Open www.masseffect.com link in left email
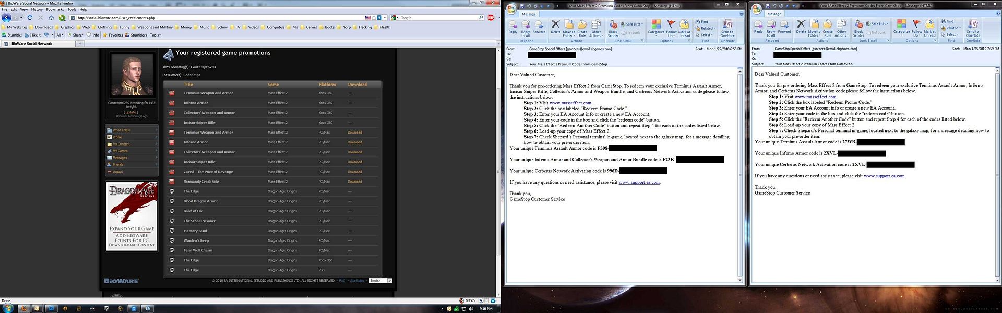This screenshot has width=1002, height=313. [x=570, y=103]
